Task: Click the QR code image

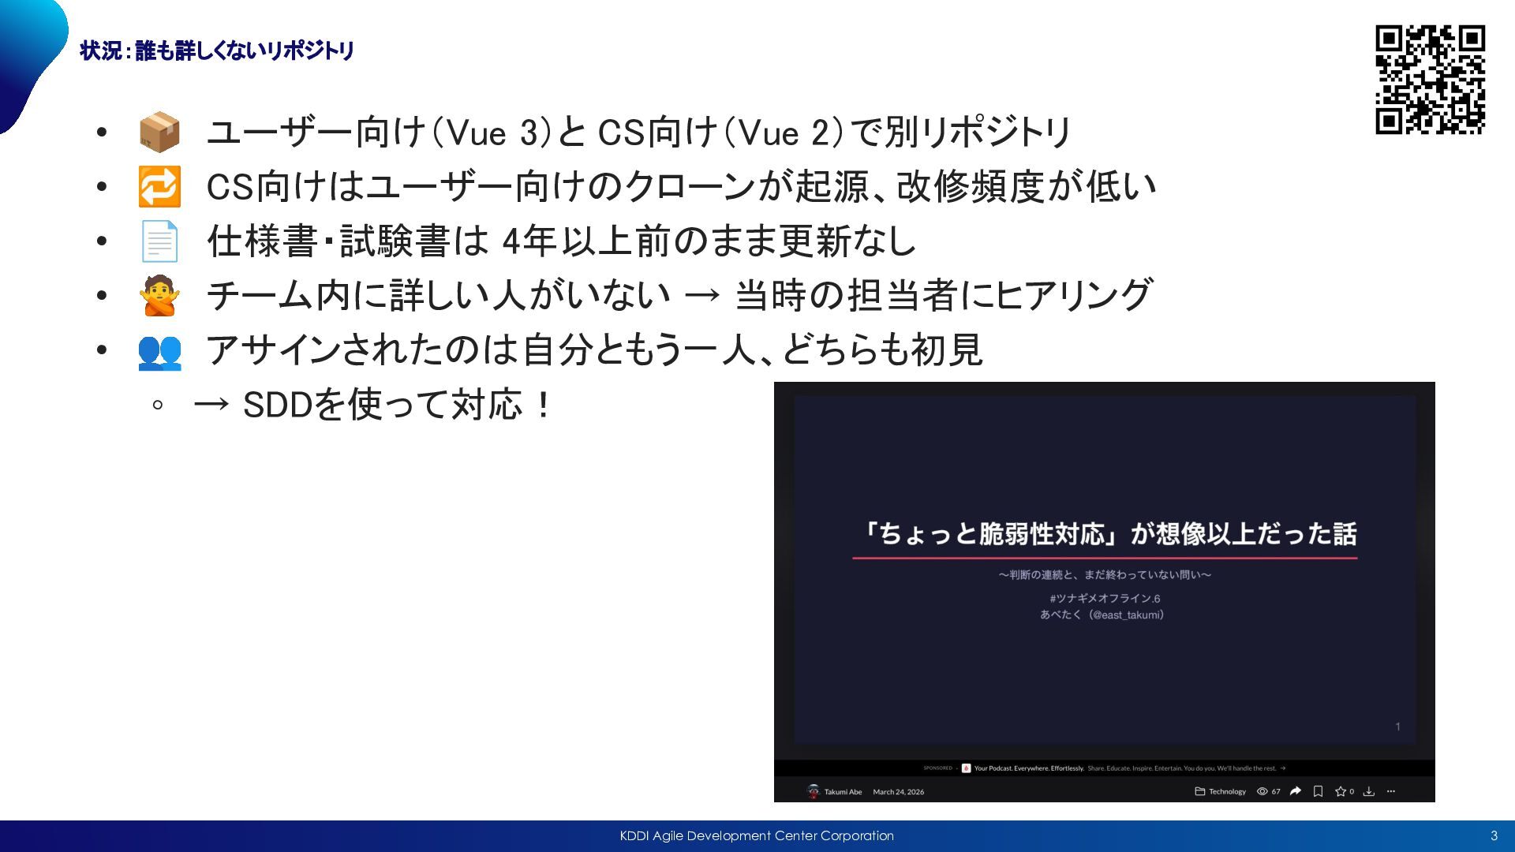Action: point(1430,80)
